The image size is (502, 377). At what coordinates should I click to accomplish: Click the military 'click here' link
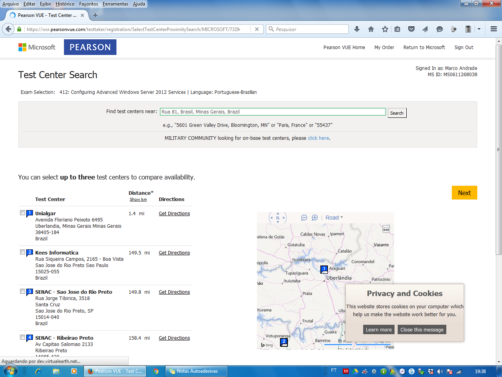tap(318, 138)
